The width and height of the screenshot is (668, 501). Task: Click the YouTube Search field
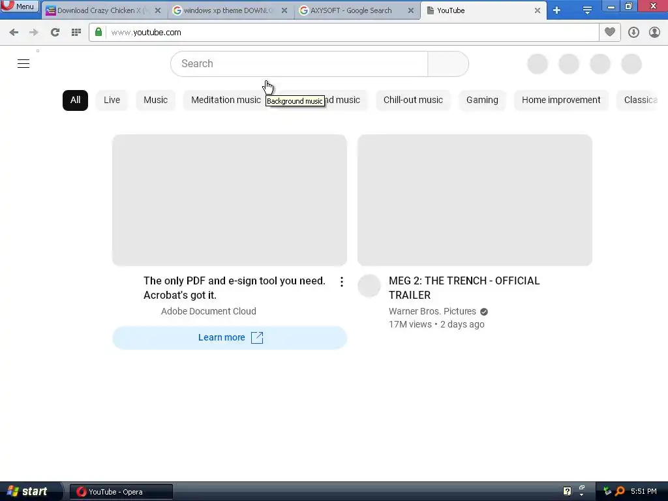299,64
